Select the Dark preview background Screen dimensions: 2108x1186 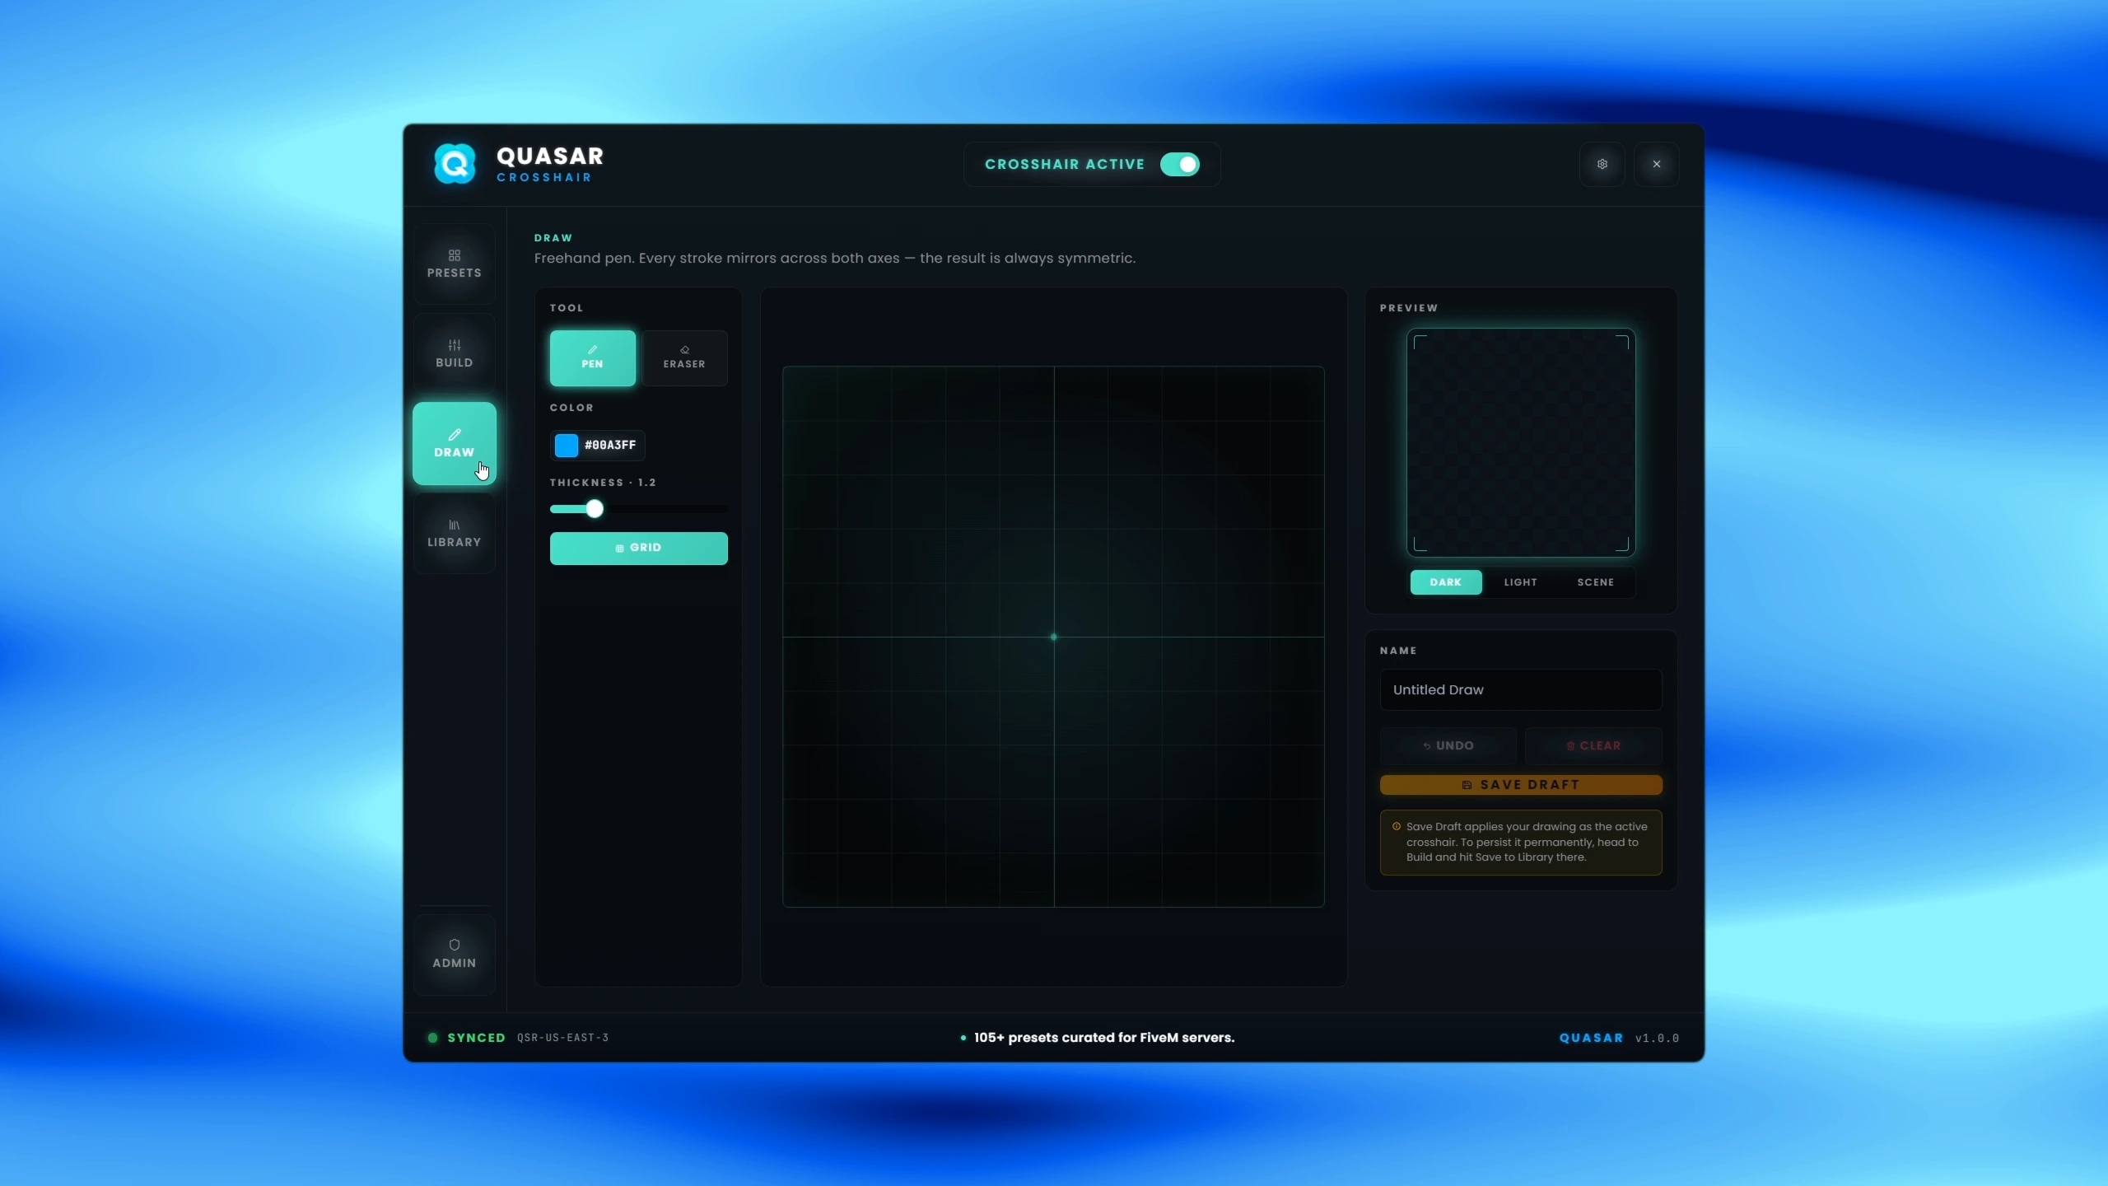pos(1446,582)
